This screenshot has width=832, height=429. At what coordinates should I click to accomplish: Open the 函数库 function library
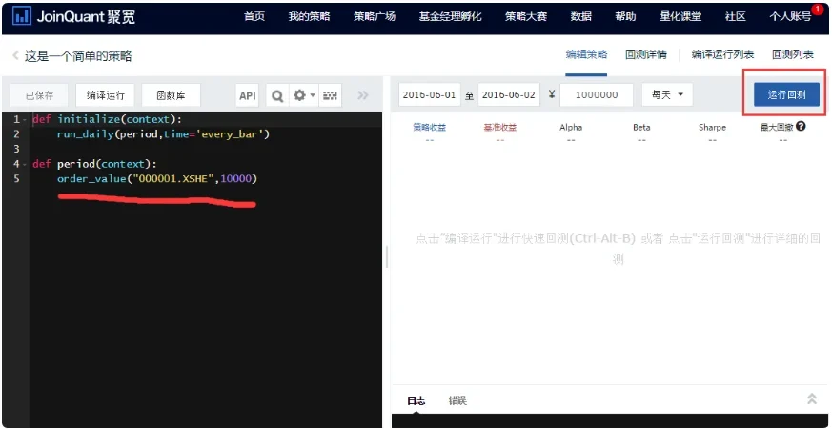pos(171,95)
